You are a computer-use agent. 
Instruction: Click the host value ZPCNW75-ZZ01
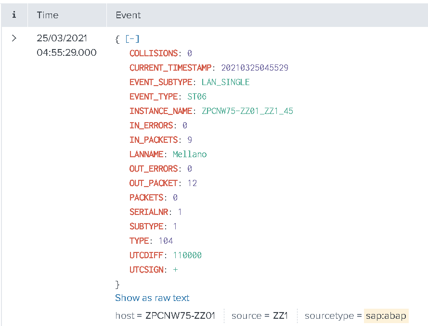tap(180, 316)
